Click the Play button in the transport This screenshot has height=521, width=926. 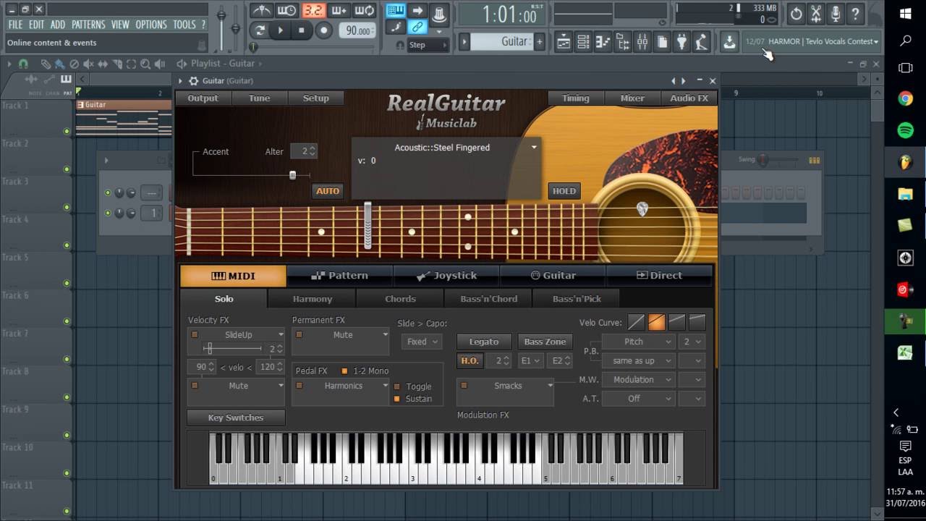coord(281,30)
